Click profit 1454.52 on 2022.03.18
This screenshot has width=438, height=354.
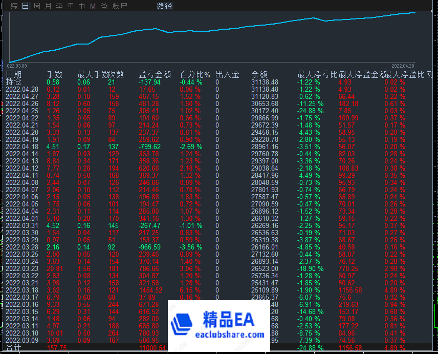150,290
